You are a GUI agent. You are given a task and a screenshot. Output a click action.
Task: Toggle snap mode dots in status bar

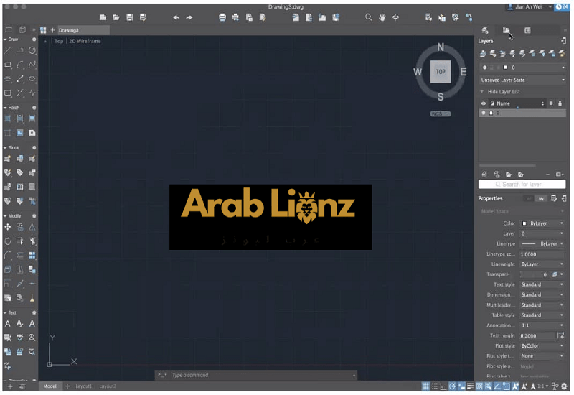point(435,386)
